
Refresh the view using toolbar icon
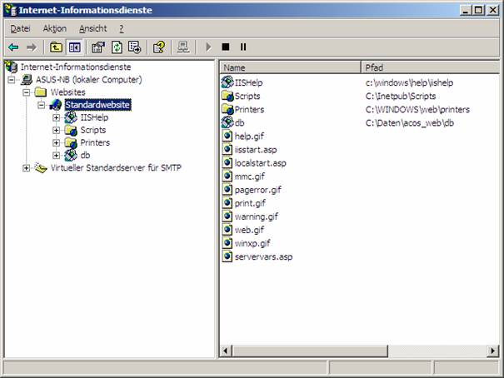(117, 47)
